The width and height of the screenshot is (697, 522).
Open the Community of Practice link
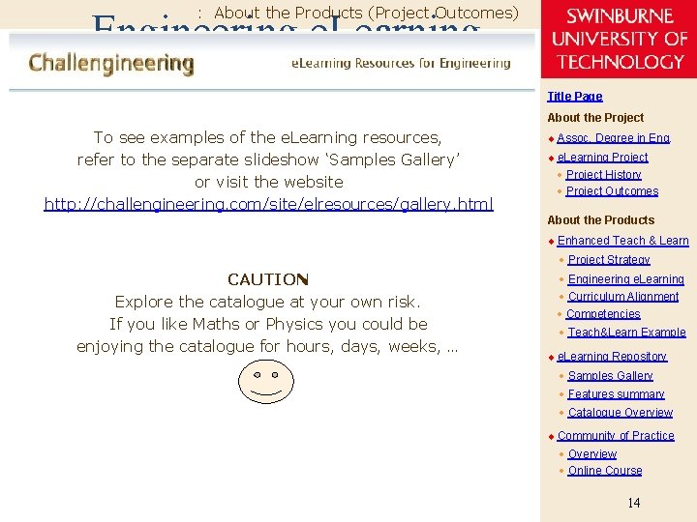coord(616,436)
